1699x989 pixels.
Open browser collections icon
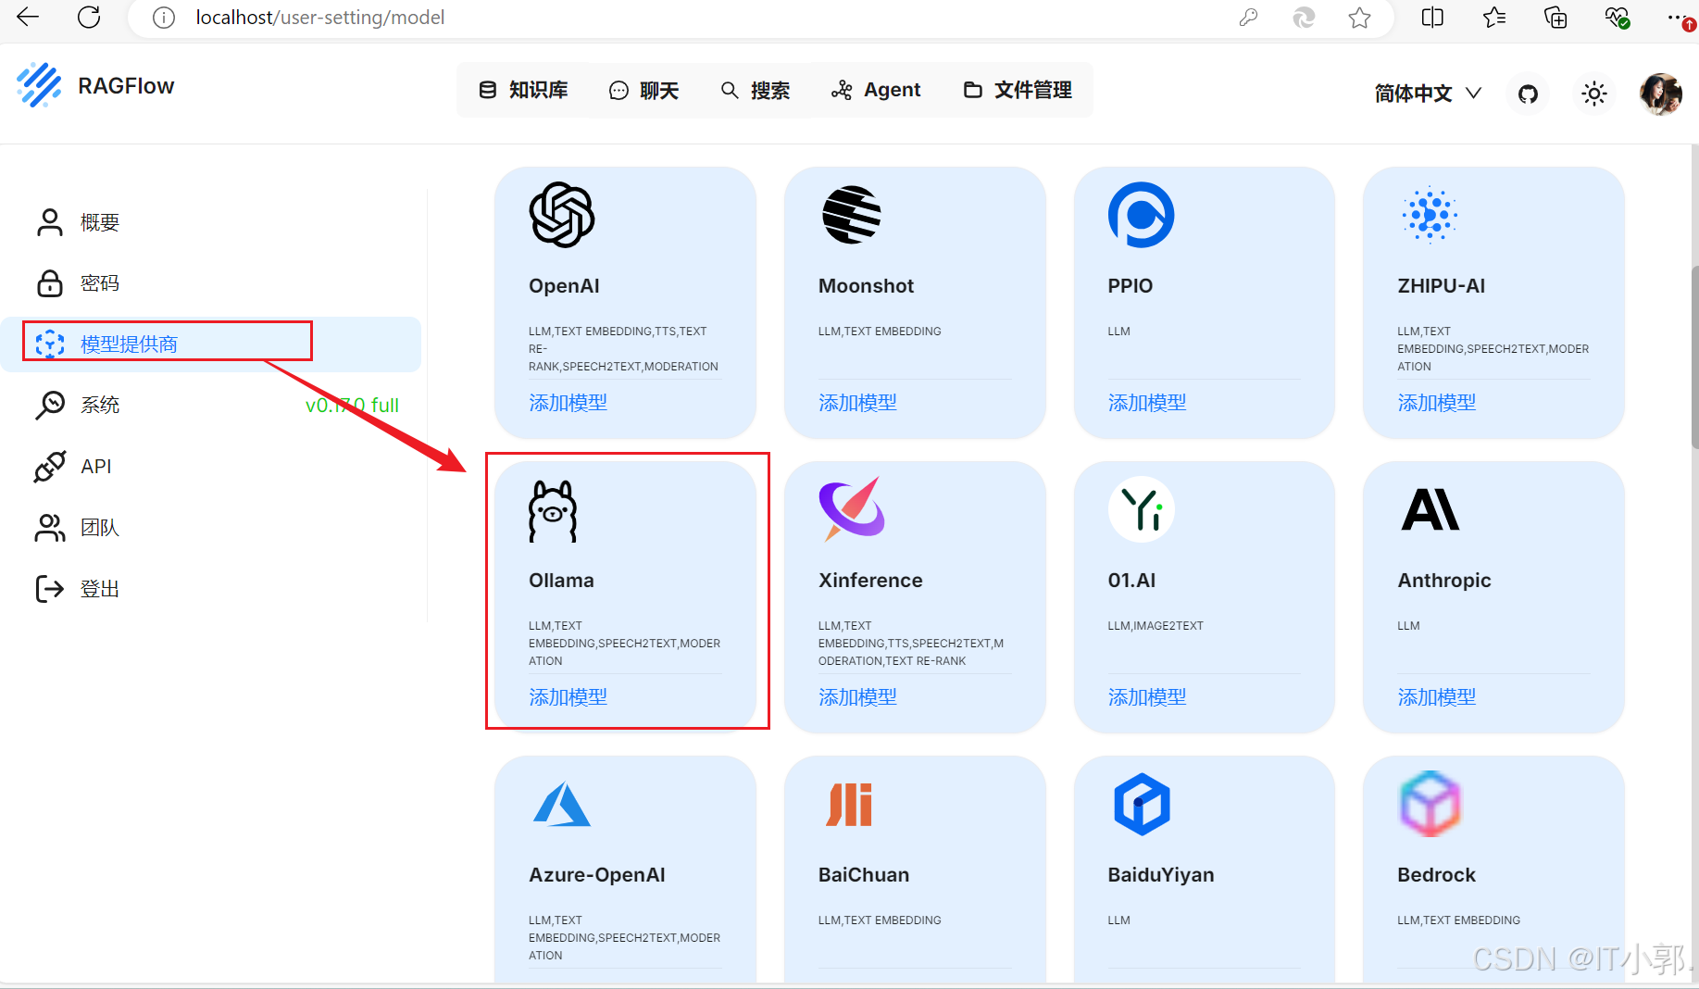click(x=1555, y=18)
